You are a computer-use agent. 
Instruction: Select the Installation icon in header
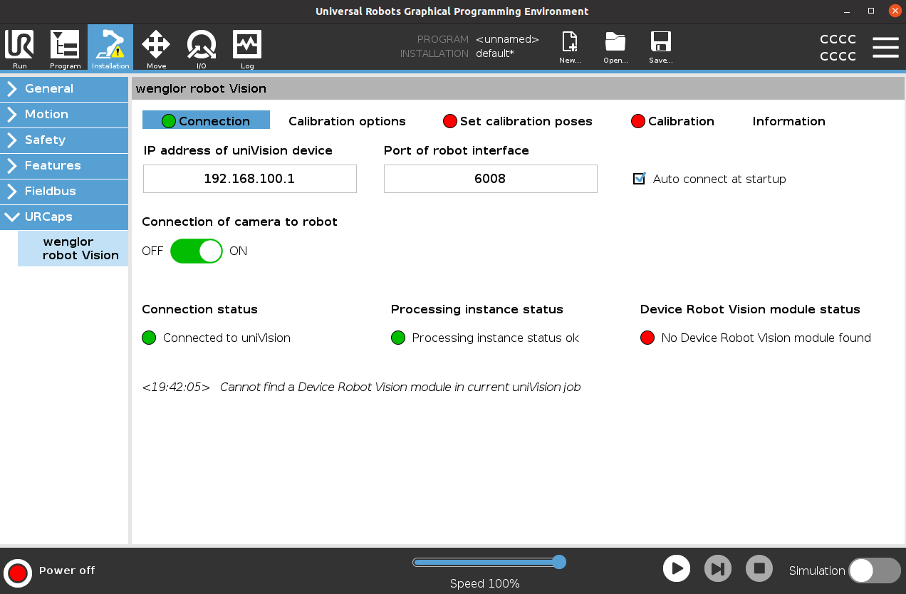110,48
